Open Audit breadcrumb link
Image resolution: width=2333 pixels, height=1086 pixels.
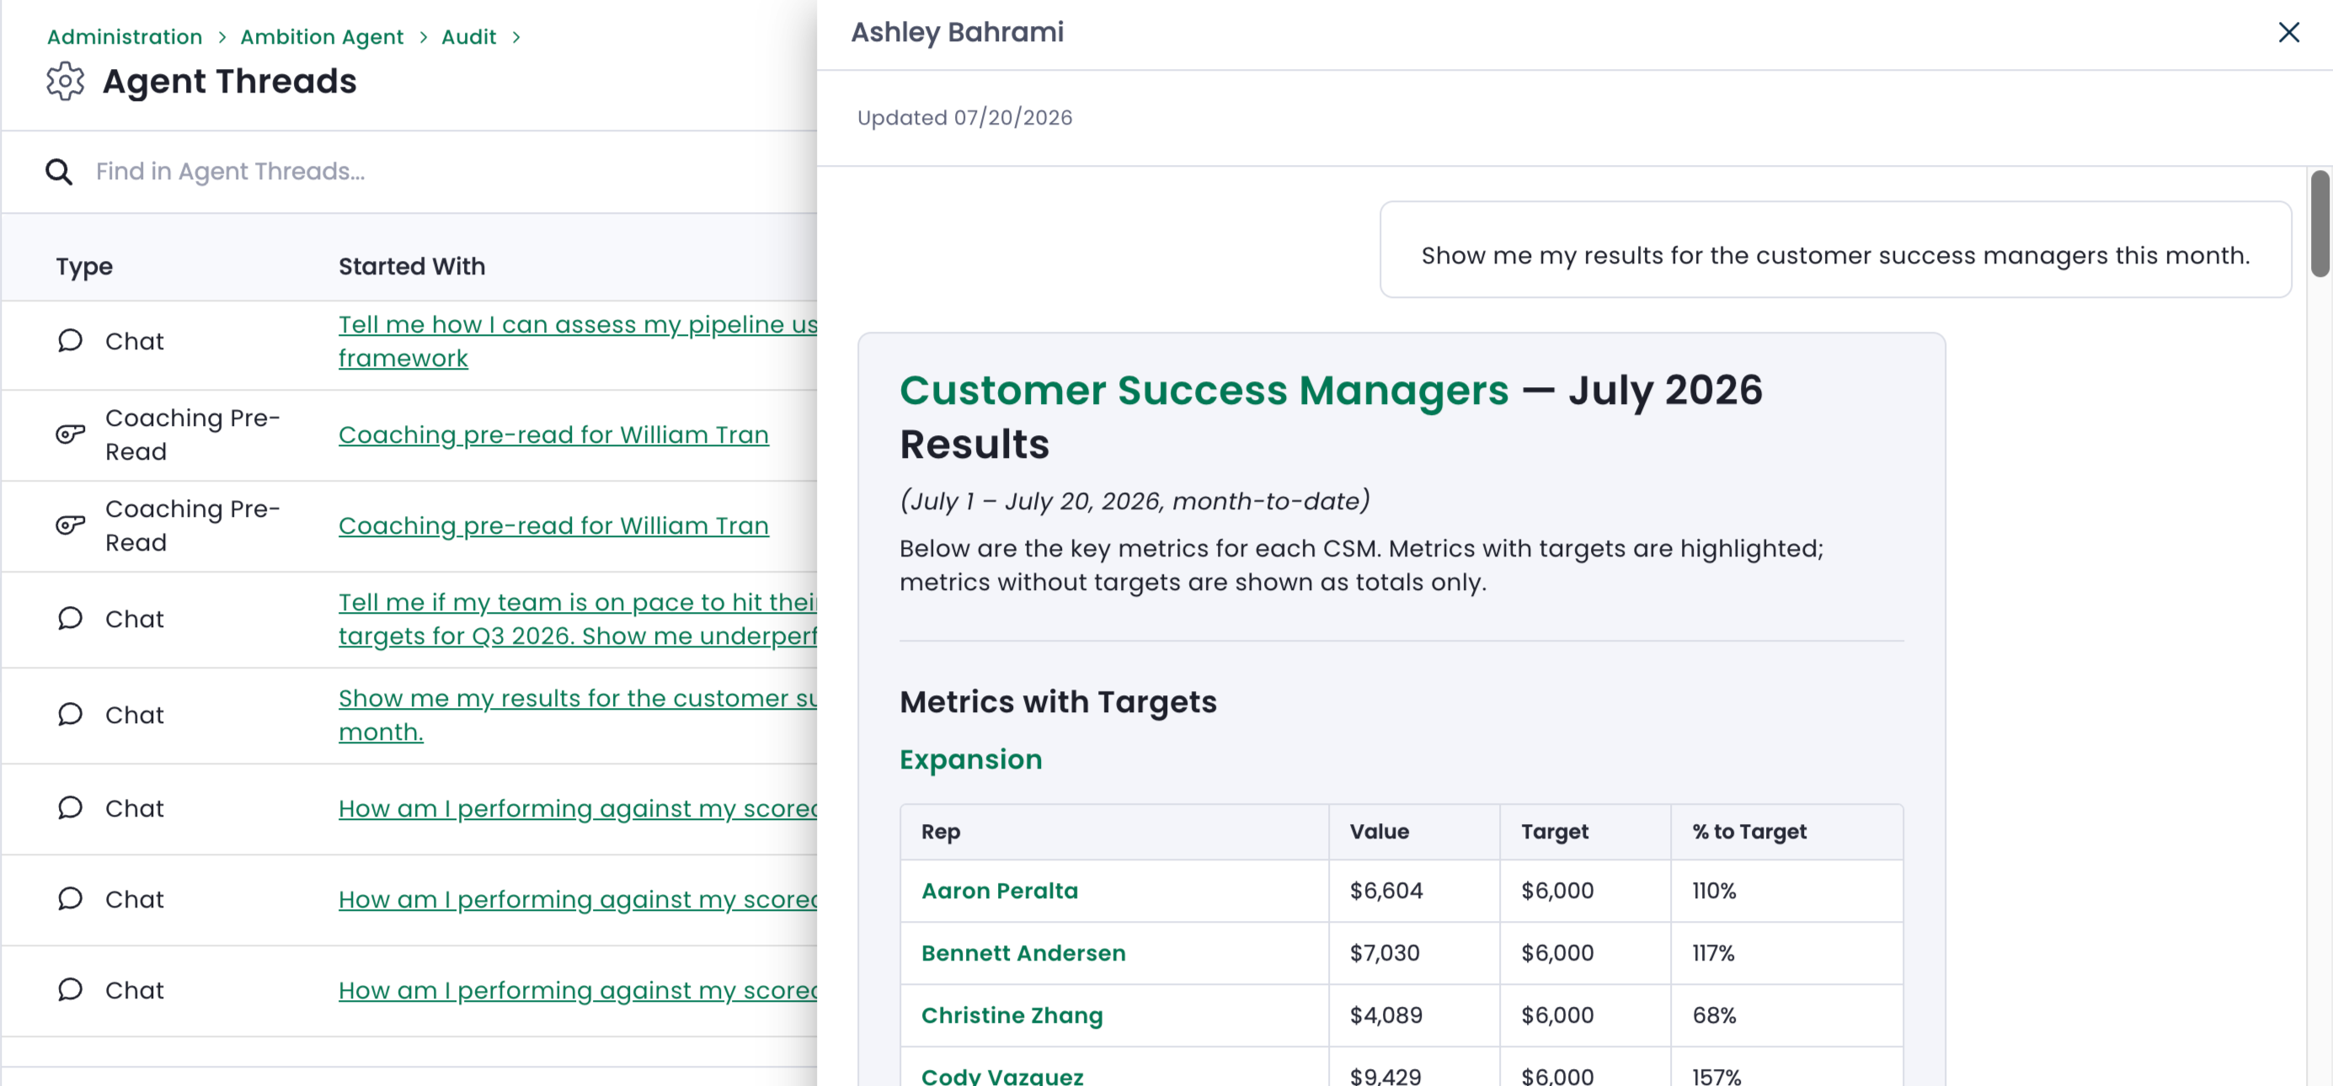[x=468, y=37]
